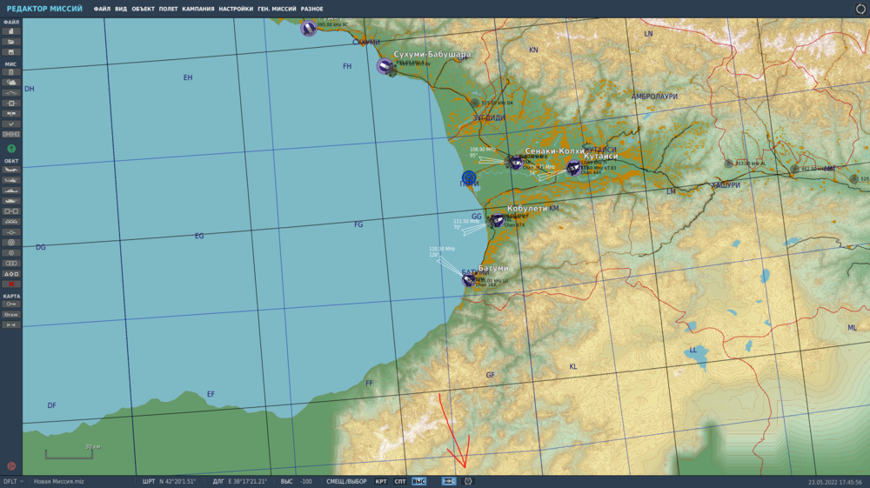Click the 525.00 kHz DA beacon marker

coord(475,103)
